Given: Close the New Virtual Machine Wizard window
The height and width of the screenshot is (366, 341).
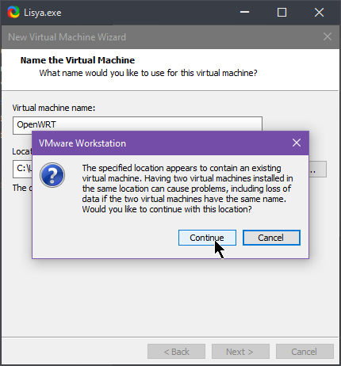Looking at the screenshot, I should click(x=328, y=36).
